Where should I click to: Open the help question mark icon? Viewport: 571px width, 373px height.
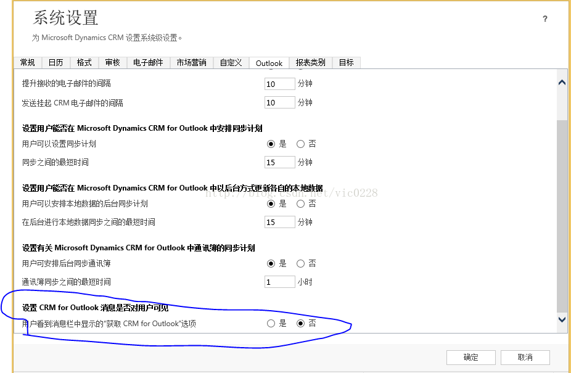[544, 18]
